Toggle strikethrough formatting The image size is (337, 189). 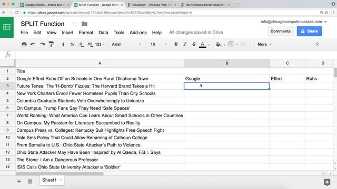(194, 44)
